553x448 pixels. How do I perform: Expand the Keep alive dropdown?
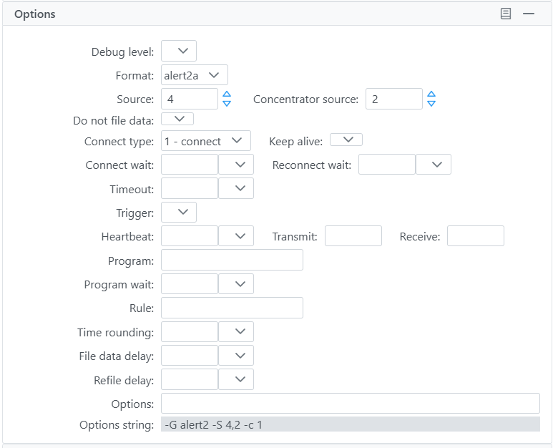[346, 140]
